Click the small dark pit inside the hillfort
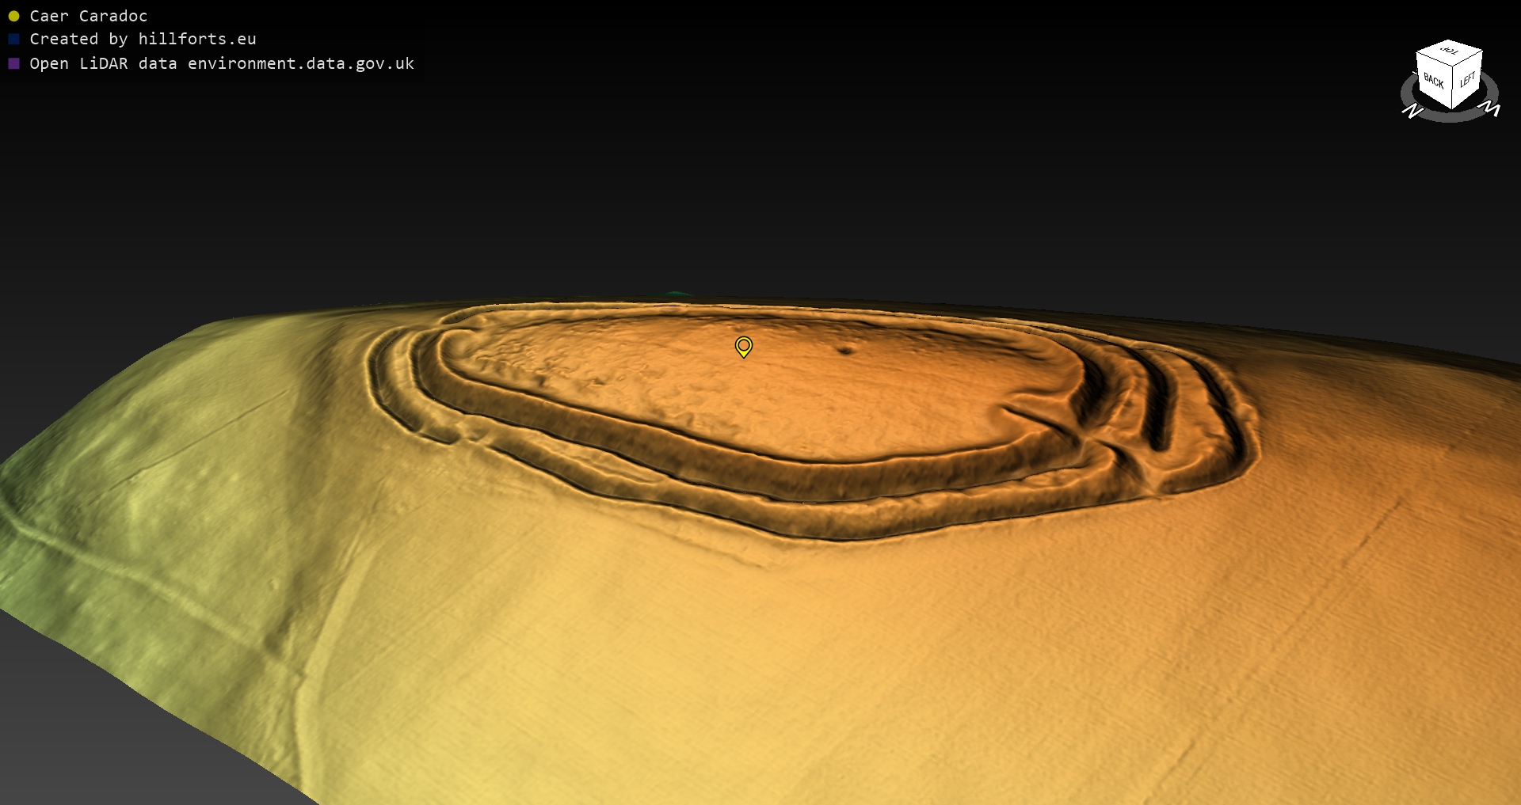Image resolution: width=1521 pixels, height=805 pixels. 846,350
